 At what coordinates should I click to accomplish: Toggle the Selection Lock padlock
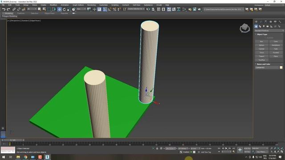click(157, 148)
